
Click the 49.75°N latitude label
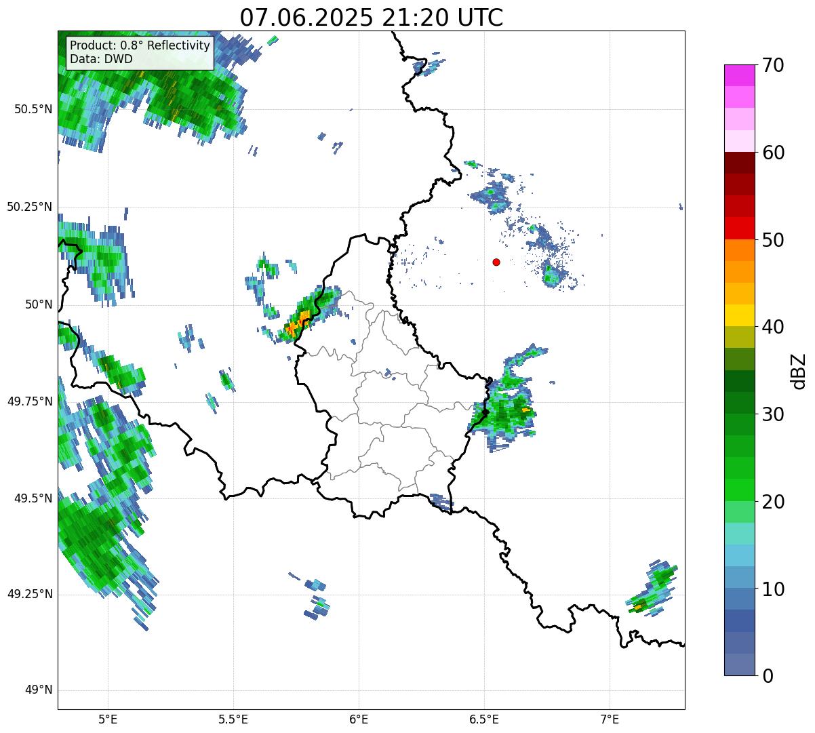click(30, 401)
